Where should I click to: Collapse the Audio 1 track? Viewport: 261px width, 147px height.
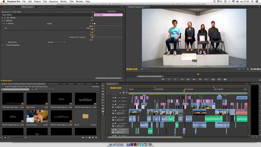point(120,117)
